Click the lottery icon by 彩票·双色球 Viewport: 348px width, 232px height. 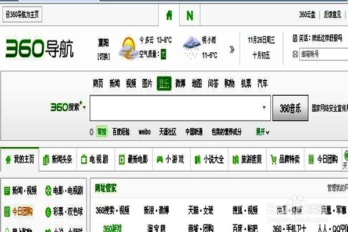coord(48,212)
